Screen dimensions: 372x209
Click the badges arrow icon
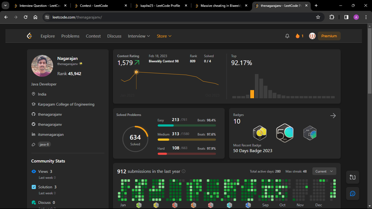click(333, 116)
